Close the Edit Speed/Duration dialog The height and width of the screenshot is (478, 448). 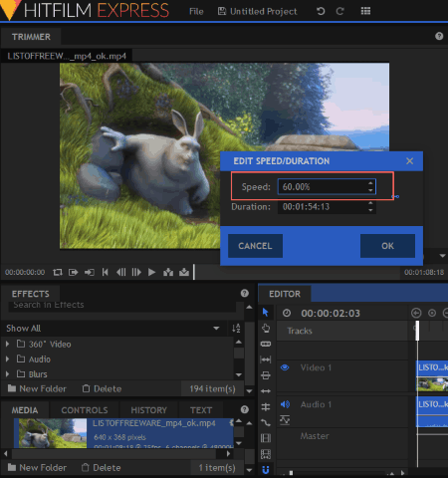(x=409, y=161)
